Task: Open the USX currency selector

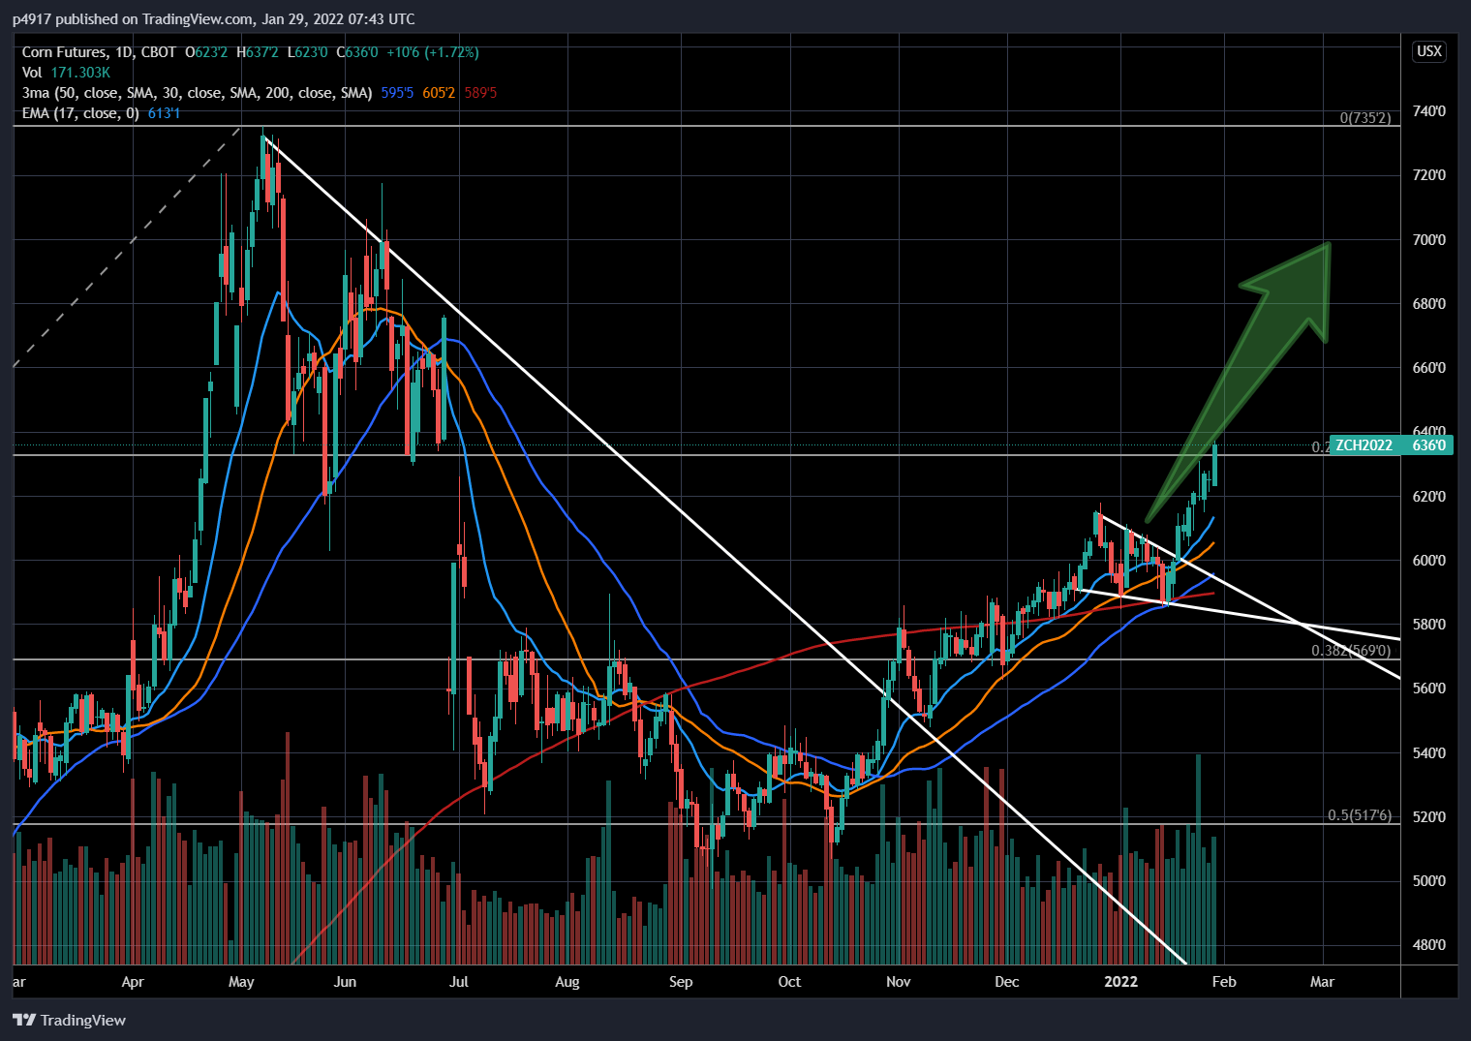Action: coord(1429,51)
